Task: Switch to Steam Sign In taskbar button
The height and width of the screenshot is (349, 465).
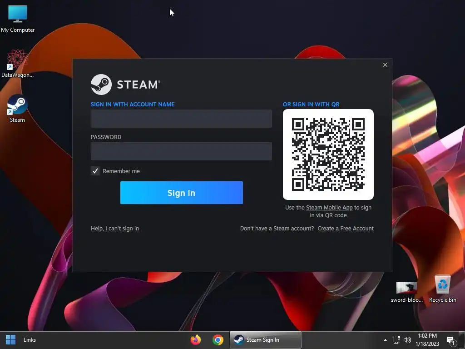Action: (265, 340)
